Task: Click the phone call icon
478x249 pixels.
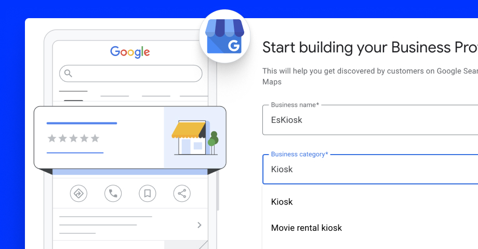Action: [x=113, y=193]
